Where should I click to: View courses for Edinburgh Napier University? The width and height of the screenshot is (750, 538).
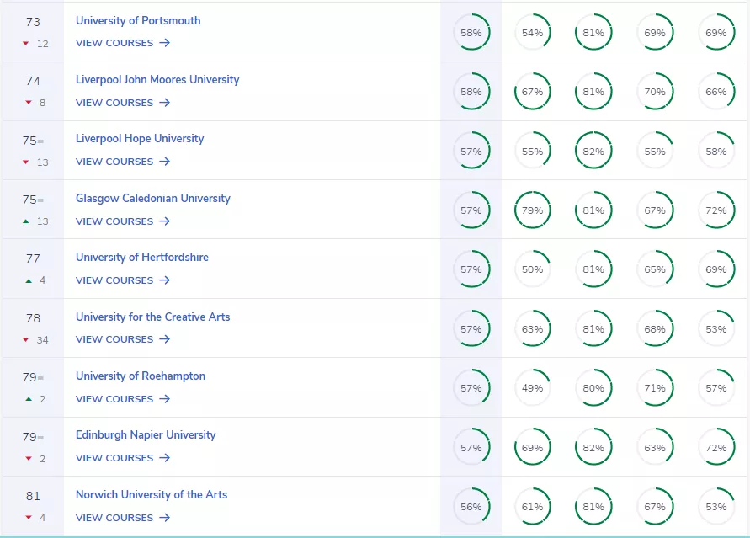pyautogui.click(x=114, y=458)
